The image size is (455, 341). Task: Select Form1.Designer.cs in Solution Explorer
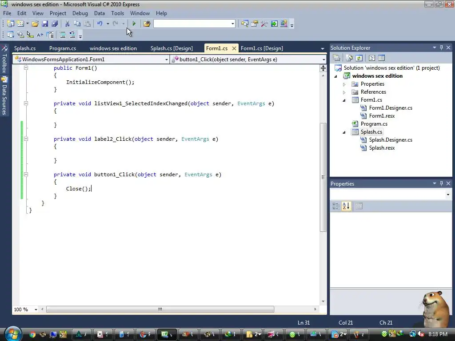pyautogui.click(x=391, y=108)
